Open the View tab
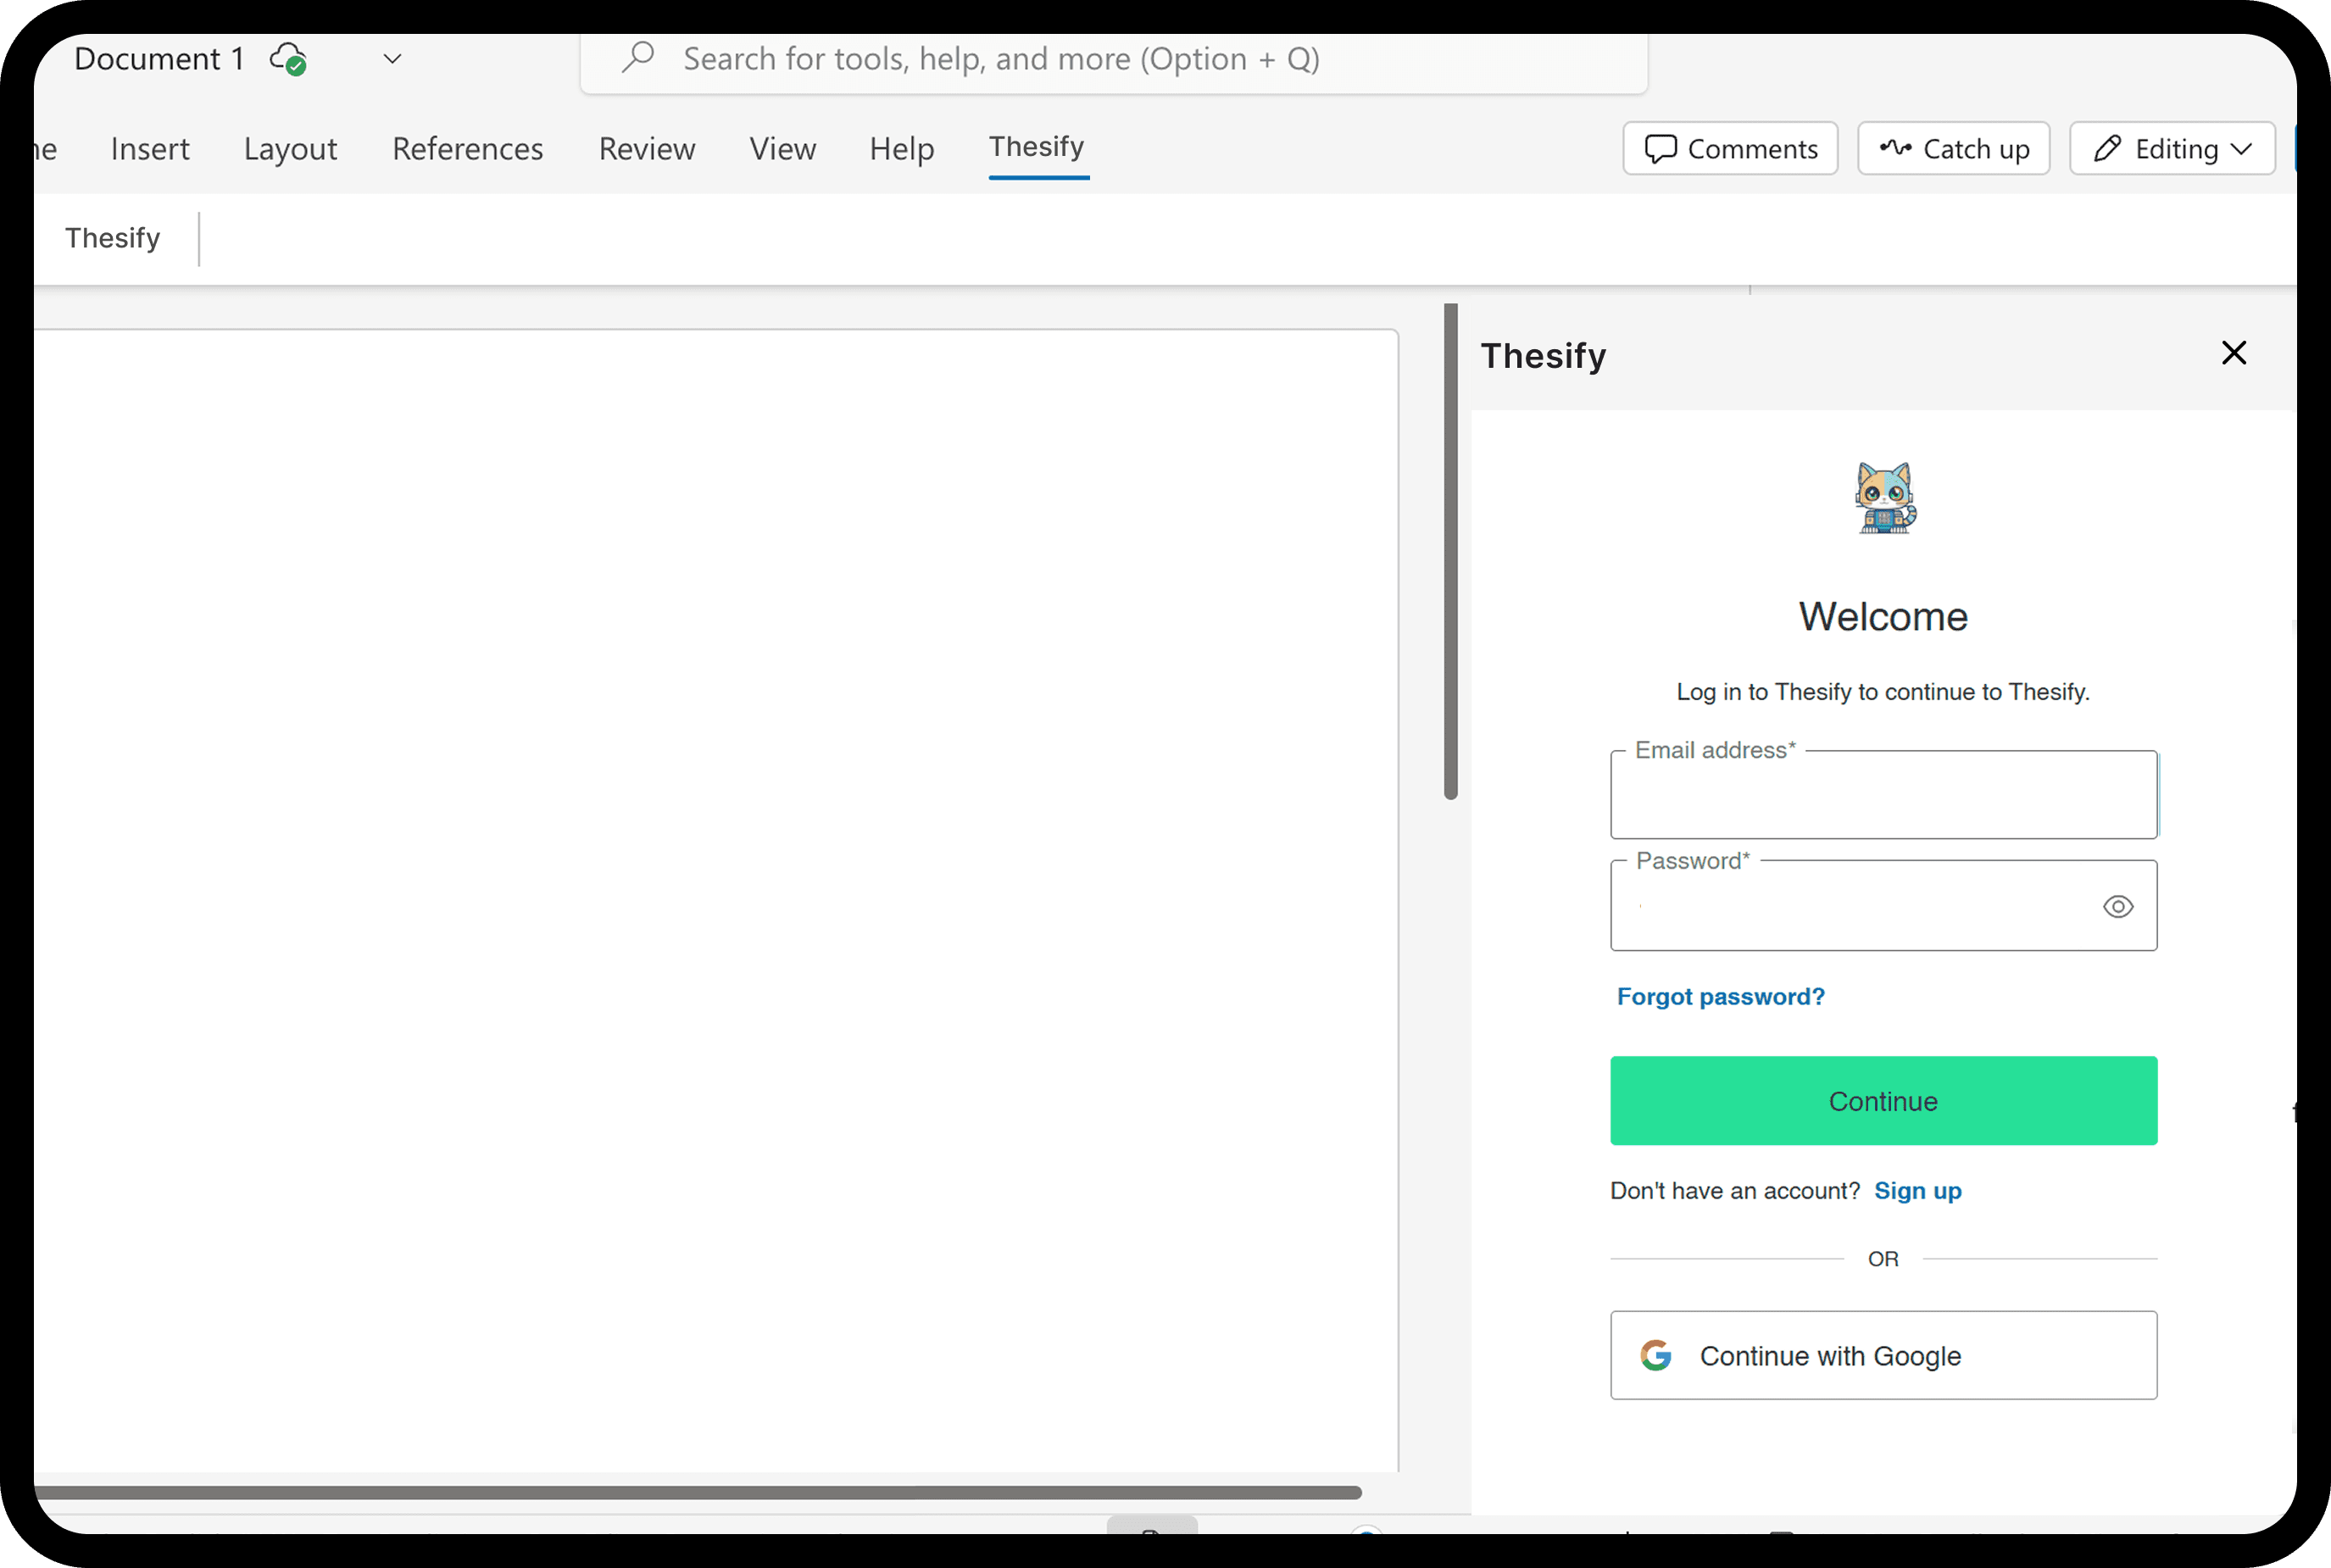Viewport: 2331px width, 1568px height. (783, 149)
